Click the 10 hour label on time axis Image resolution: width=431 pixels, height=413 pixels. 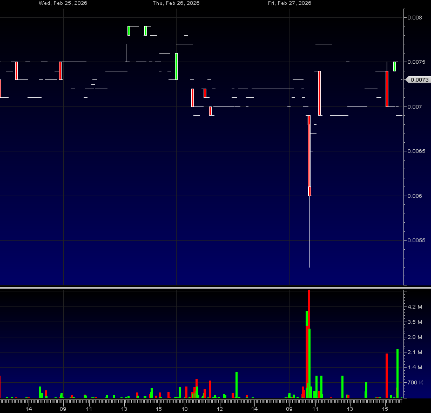(x=185, y=409)
